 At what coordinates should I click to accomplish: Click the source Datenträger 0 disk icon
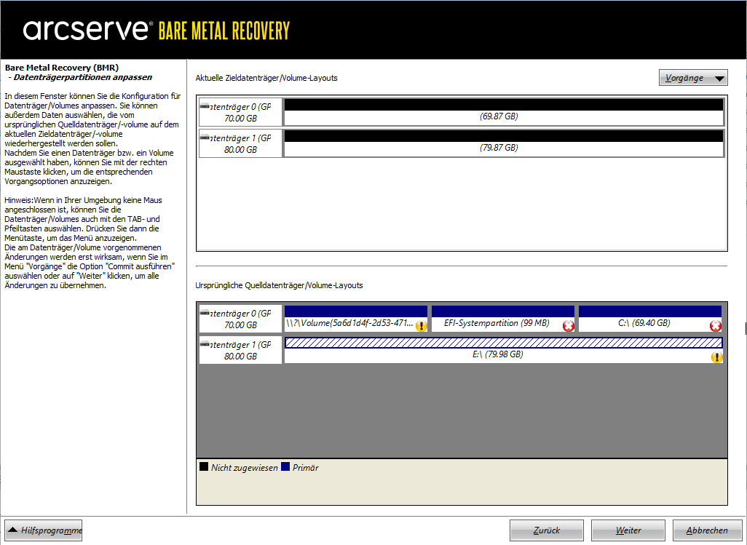205,313
